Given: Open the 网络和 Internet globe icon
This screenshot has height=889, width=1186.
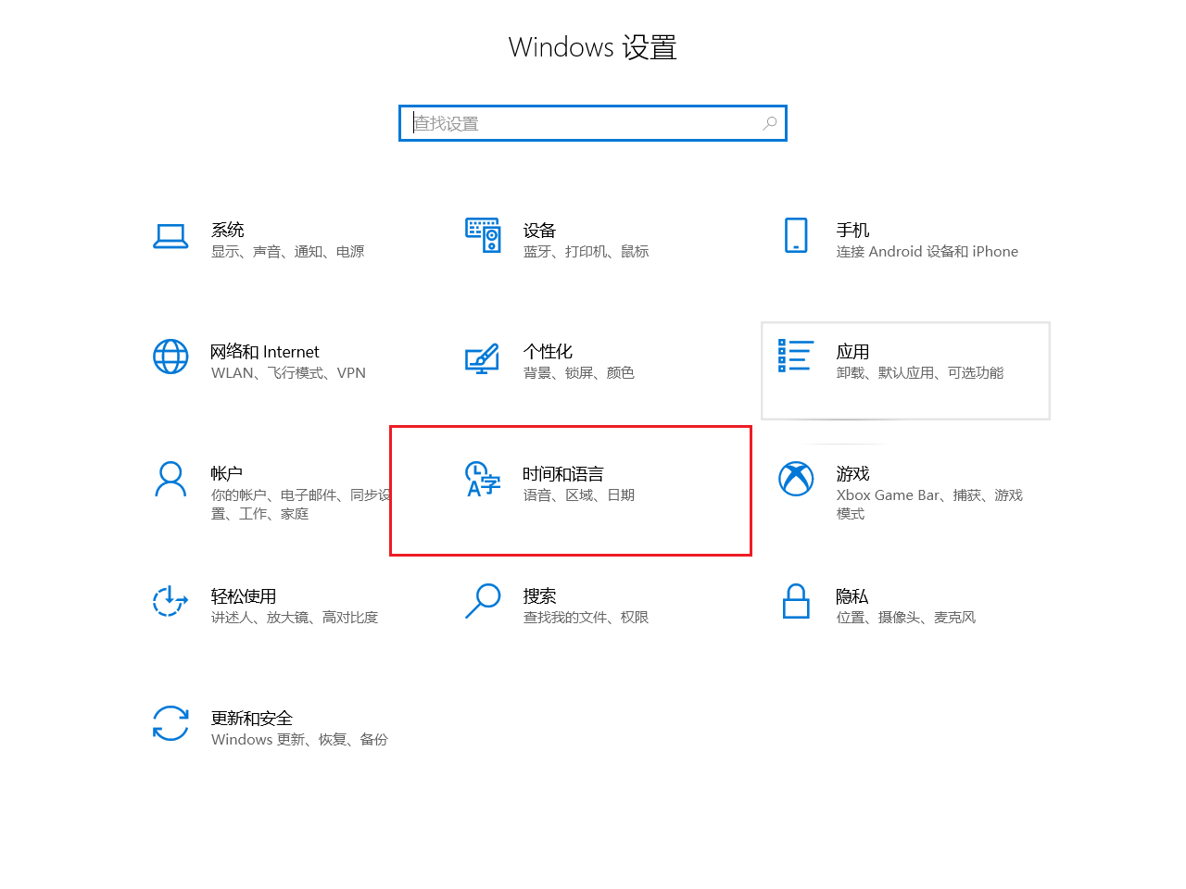Looking at the screenshot, I should point(170,358).
